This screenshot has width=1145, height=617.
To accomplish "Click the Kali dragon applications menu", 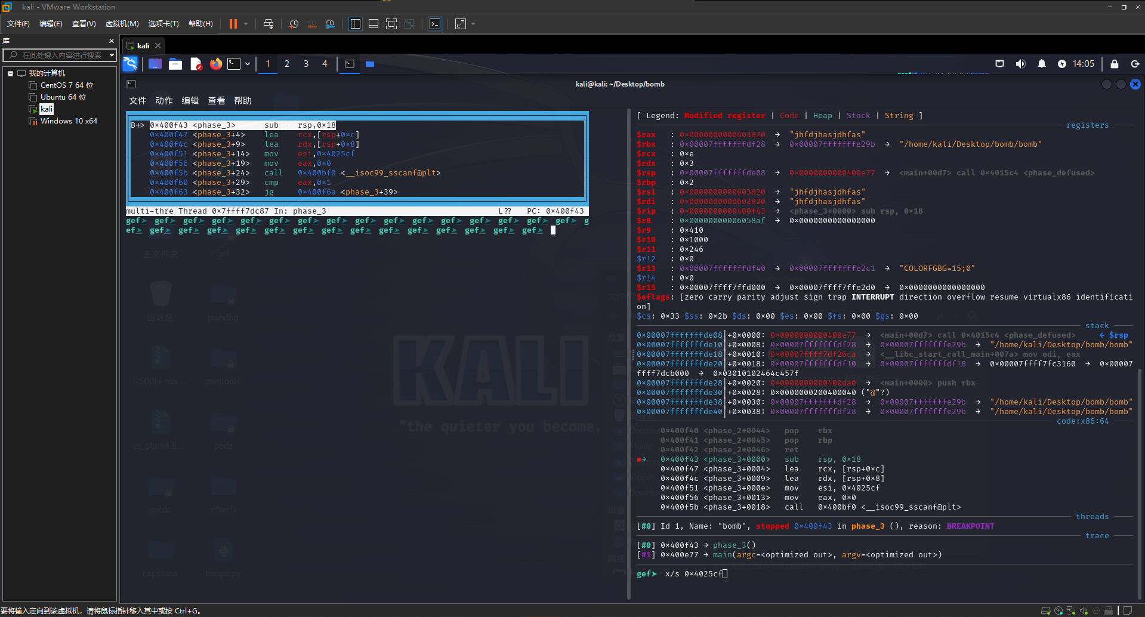I will pyautogui.click(x=130, y=64).
